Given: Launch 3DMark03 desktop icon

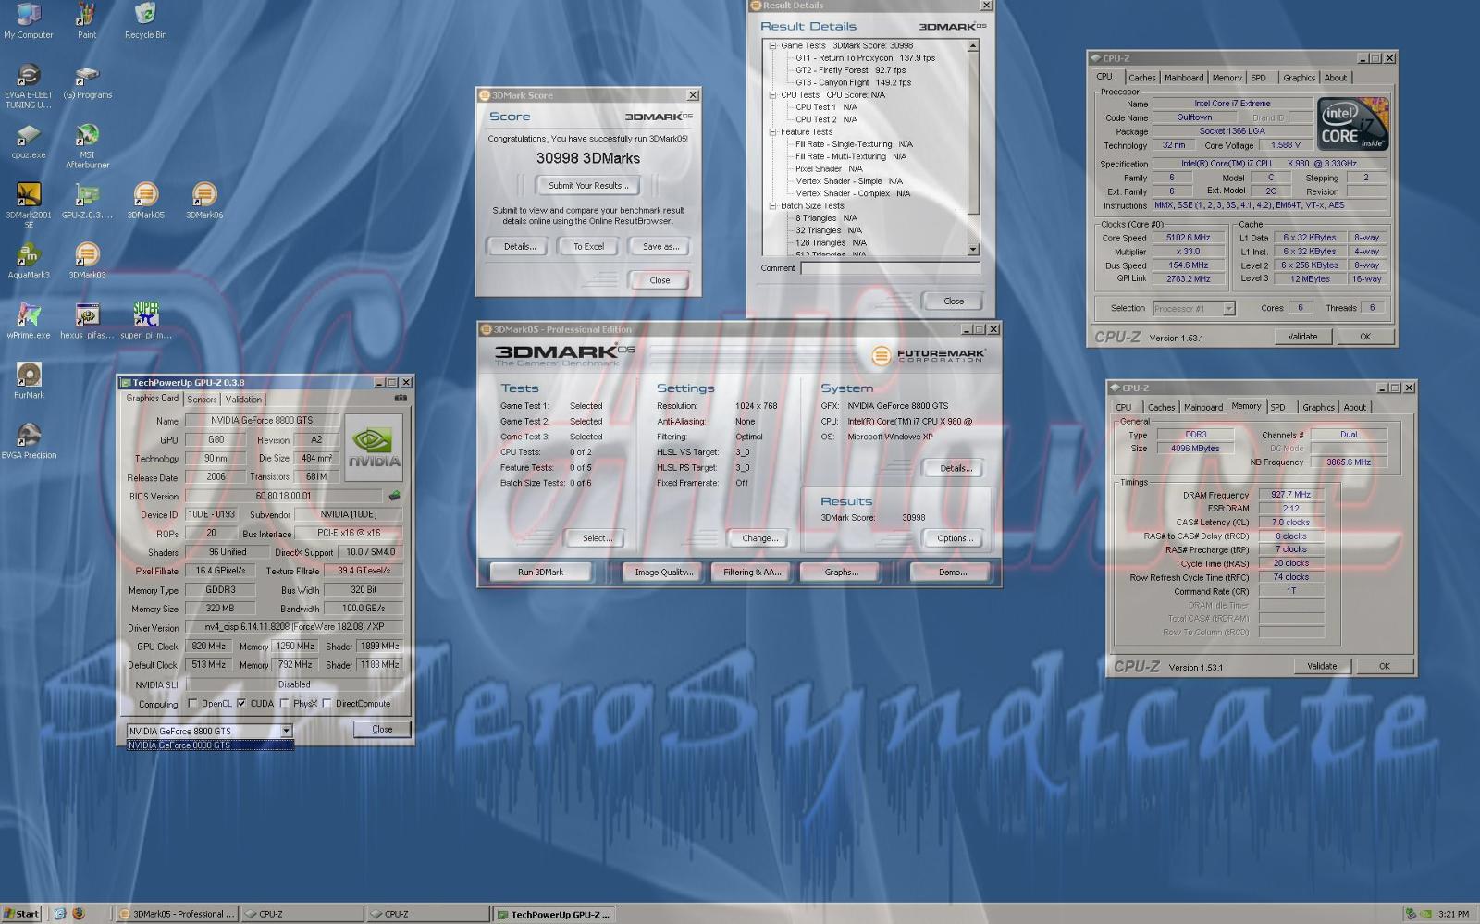Looking at the screenshot, I should [87, 261].
